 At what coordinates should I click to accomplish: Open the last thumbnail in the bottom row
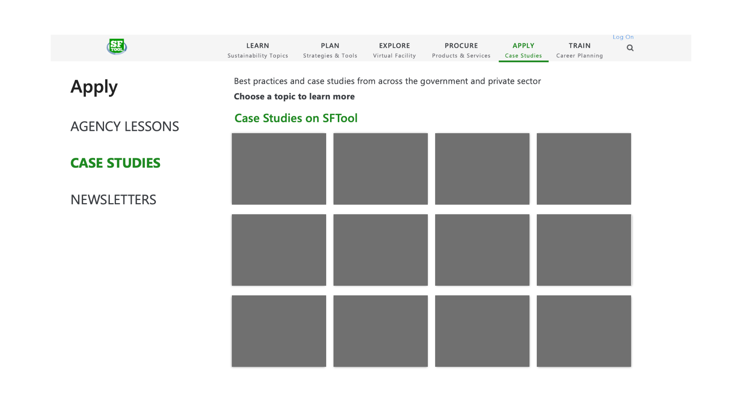pos(584,331)
